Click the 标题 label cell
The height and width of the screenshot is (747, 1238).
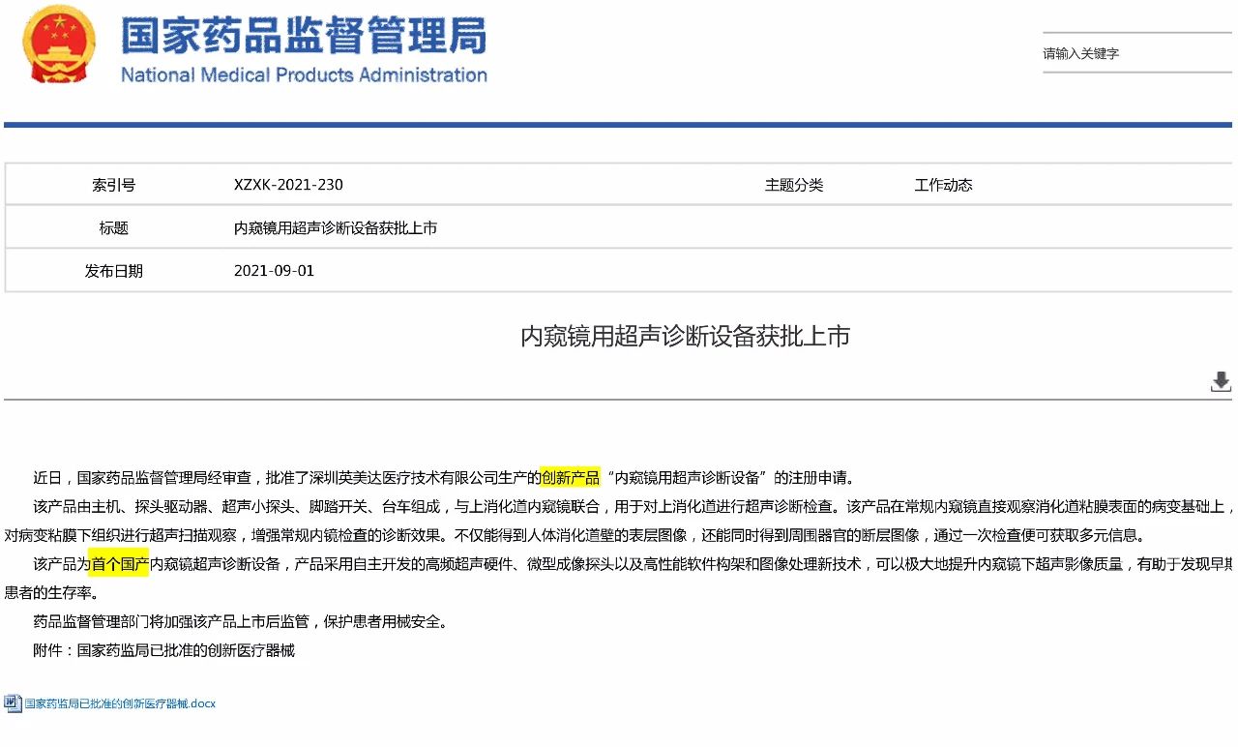113,228
